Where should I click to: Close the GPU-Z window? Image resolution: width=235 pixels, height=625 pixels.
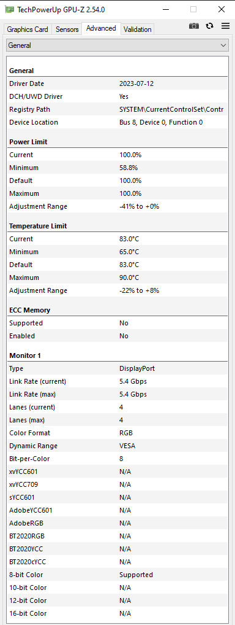[x=222, y=9]
